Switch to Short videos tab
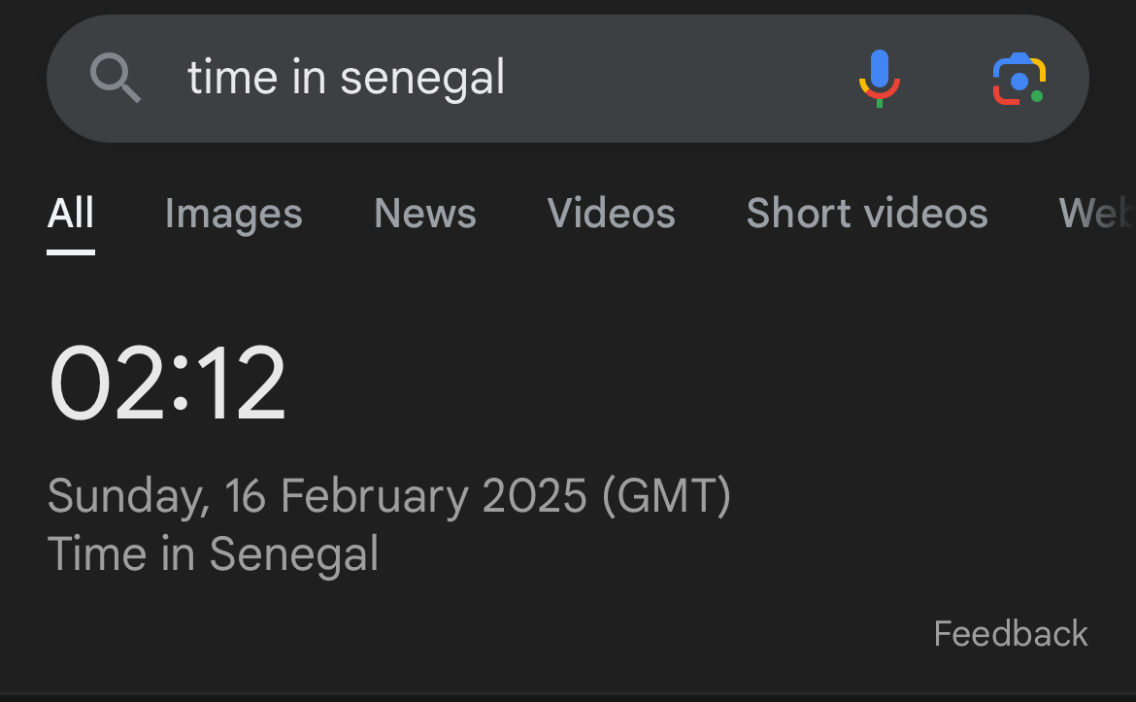Viewport: 1136px width, 702px height. (x=866, y=214)
